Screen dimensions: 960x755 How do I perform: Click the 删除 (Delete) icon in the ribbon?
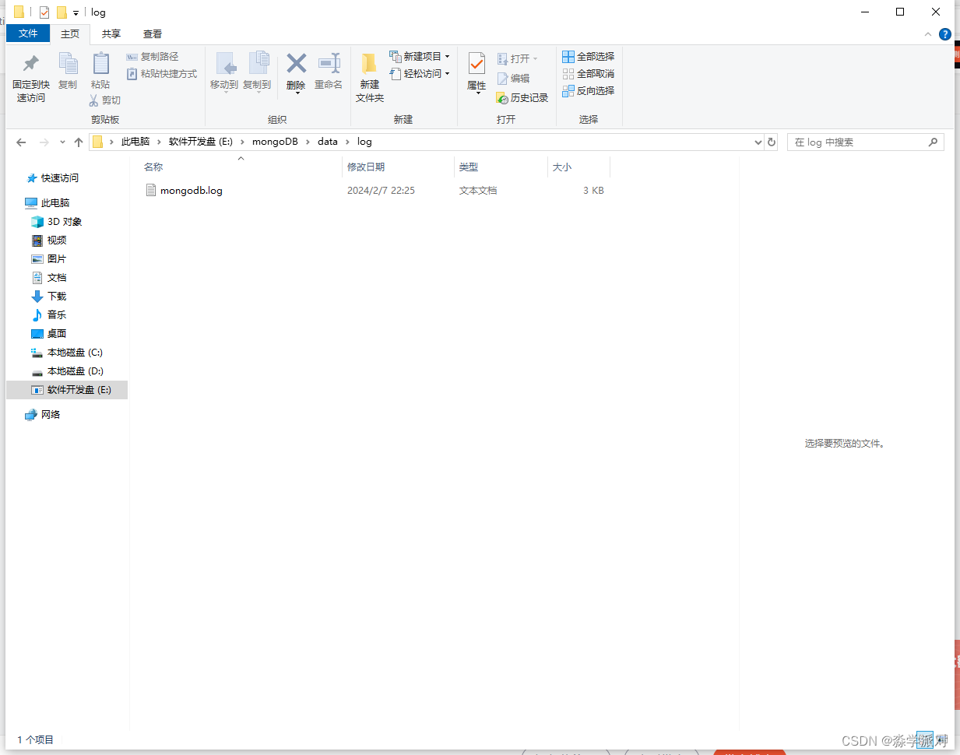tap(296, 72)
